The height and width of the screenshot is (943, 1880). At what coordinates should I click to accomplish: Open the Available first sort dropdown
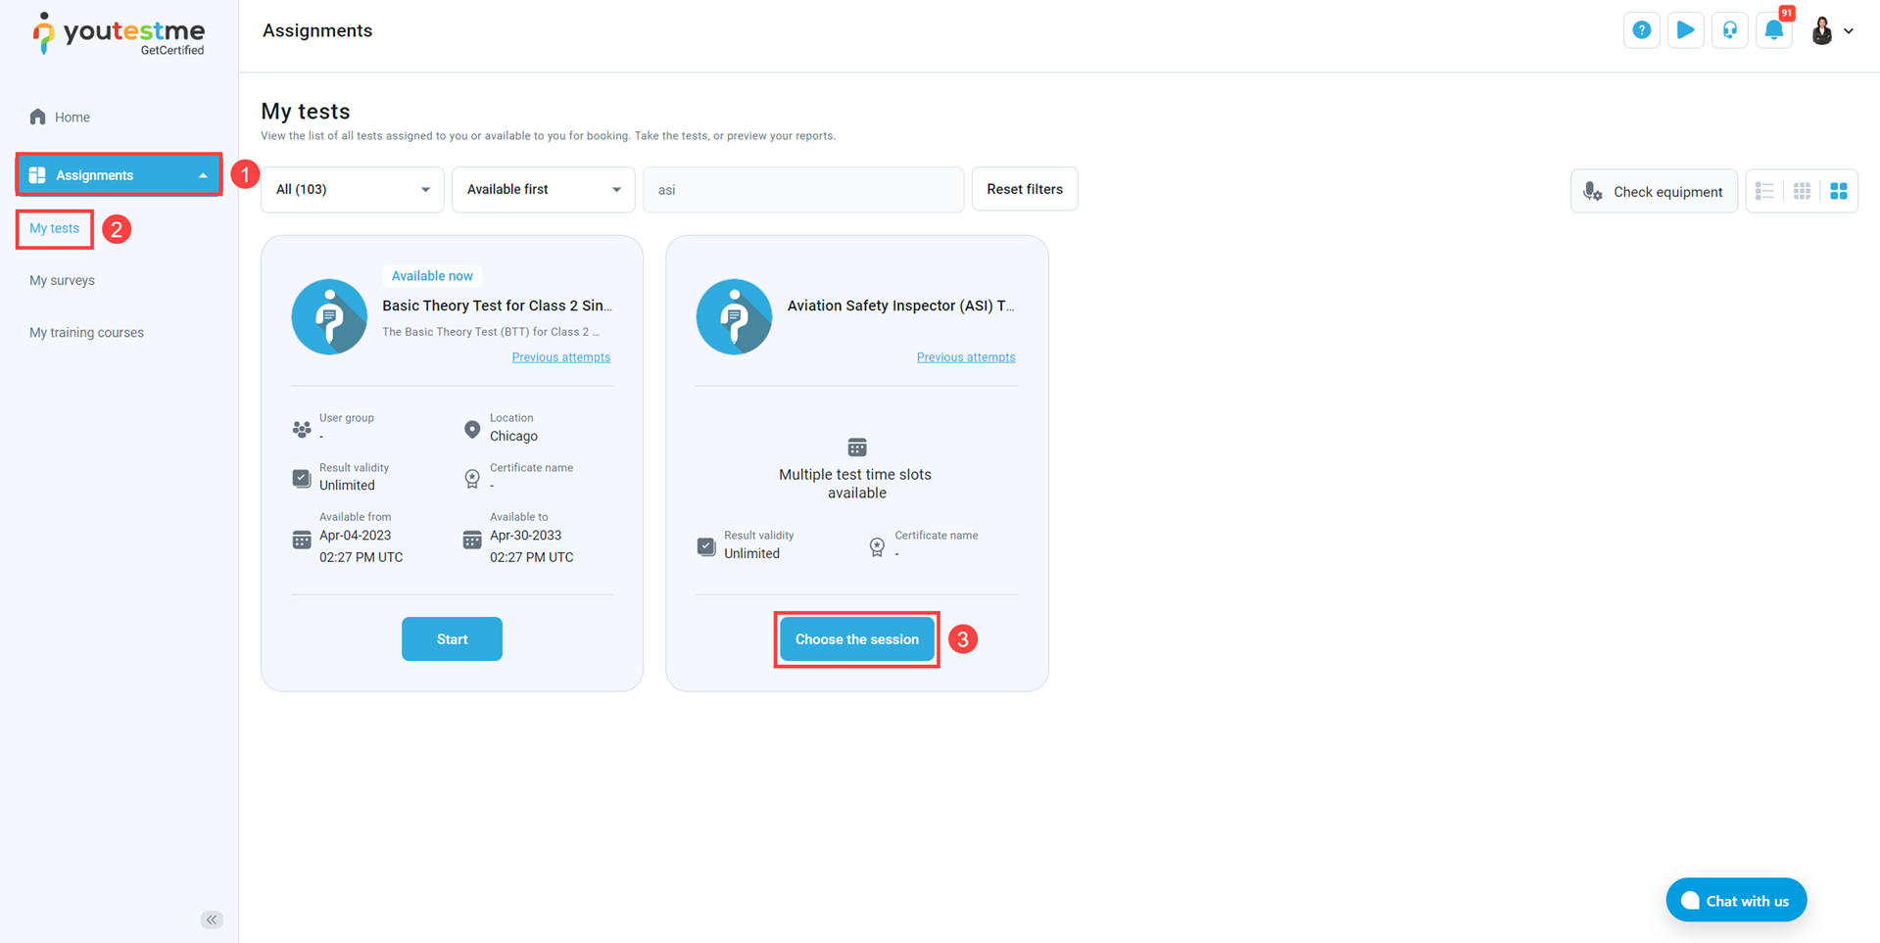[x=543, y=190]
